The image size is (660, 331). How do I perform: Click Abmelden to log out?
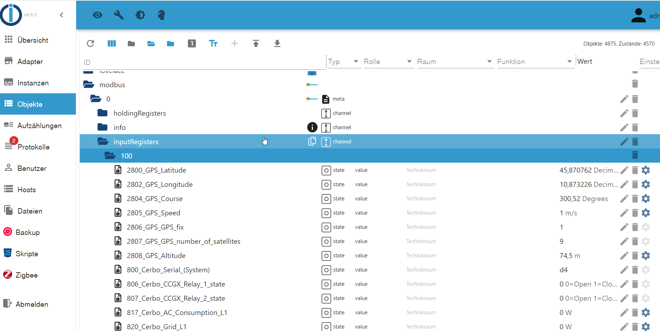[x=38, y=304]
